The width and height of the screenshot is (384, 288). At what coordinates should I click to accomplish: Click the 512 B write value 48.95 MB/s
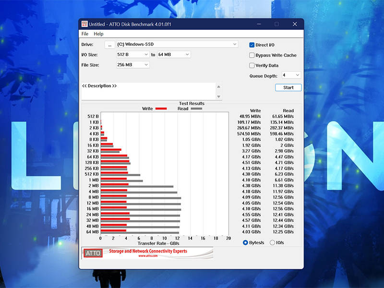pyautogui.click(x=250, y=116)
